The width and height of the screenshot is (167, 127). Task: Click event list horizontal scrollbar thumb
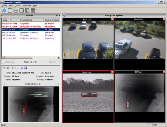click(18, 57)
